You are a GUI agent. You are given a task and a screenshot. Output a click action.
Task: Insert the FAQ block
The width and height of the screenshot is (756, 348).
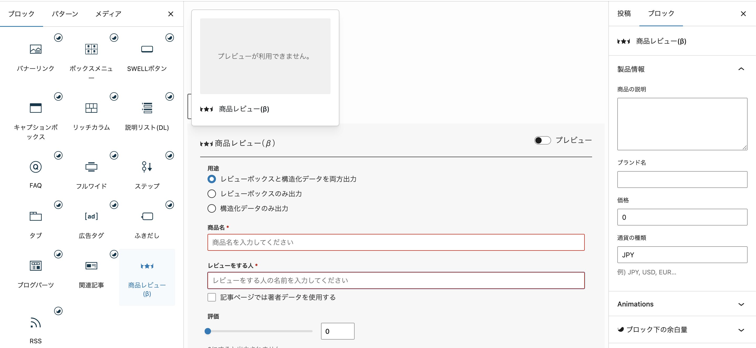click(x=35, y=173)
